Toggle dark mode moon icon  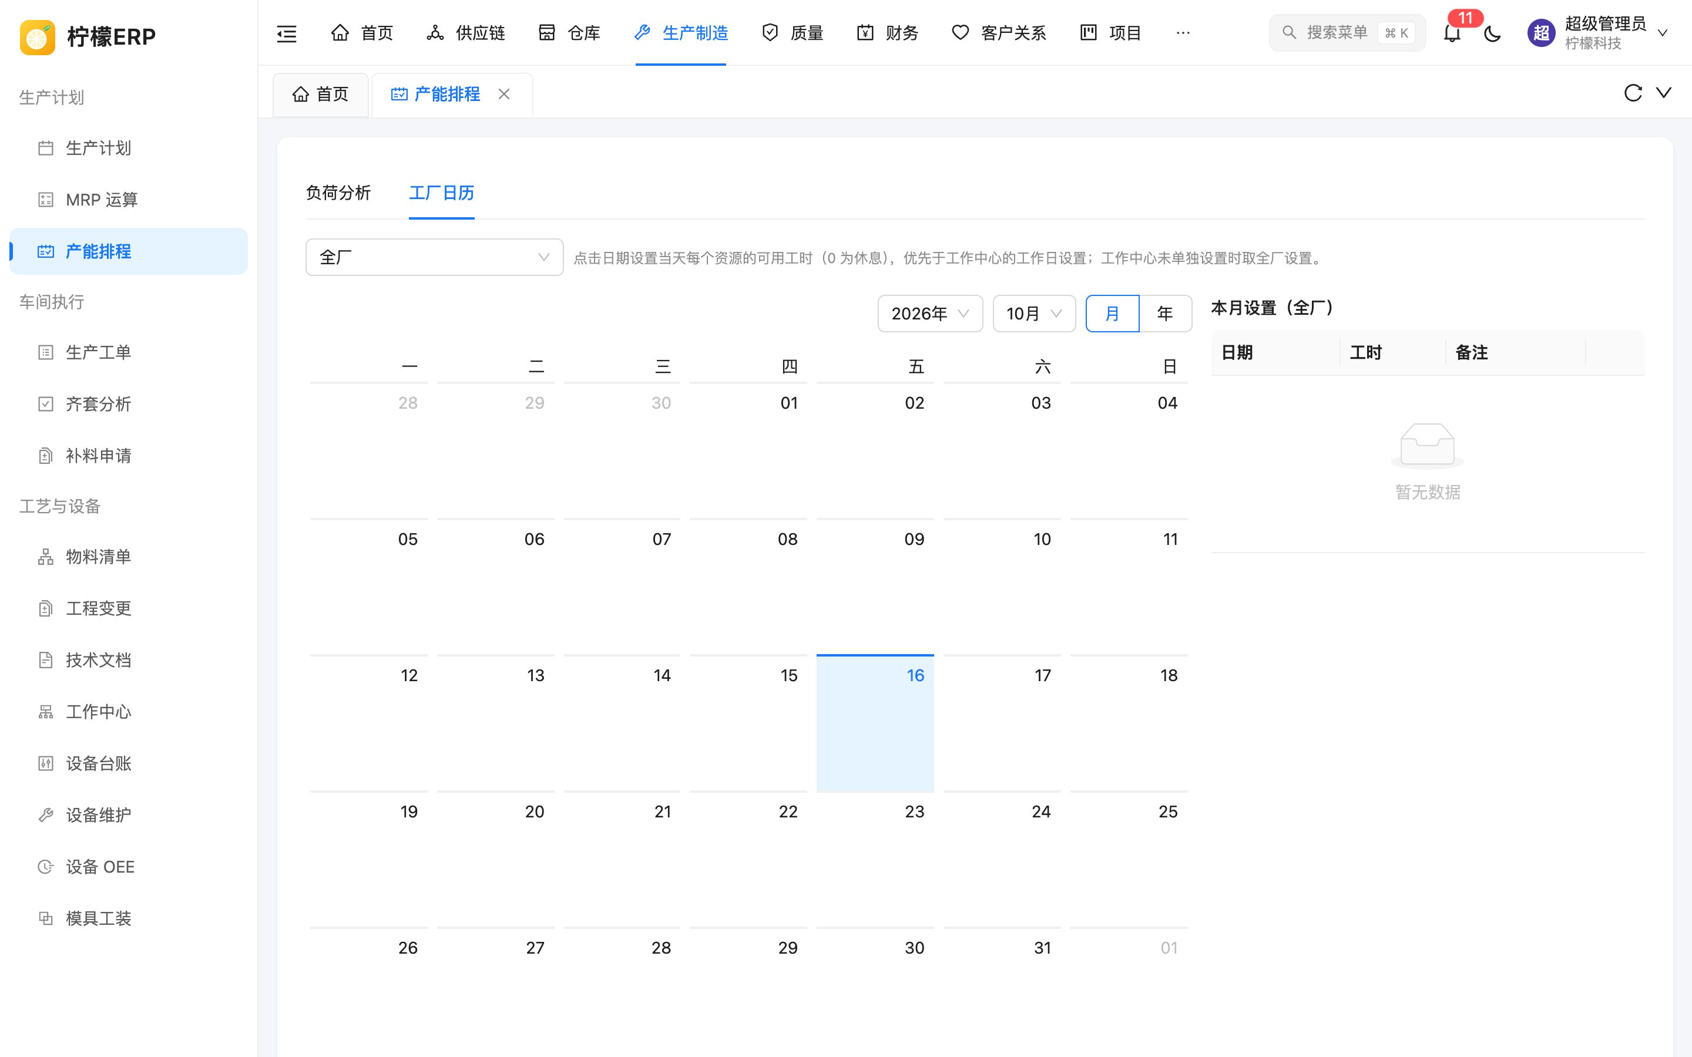(x=1492, y=33)
